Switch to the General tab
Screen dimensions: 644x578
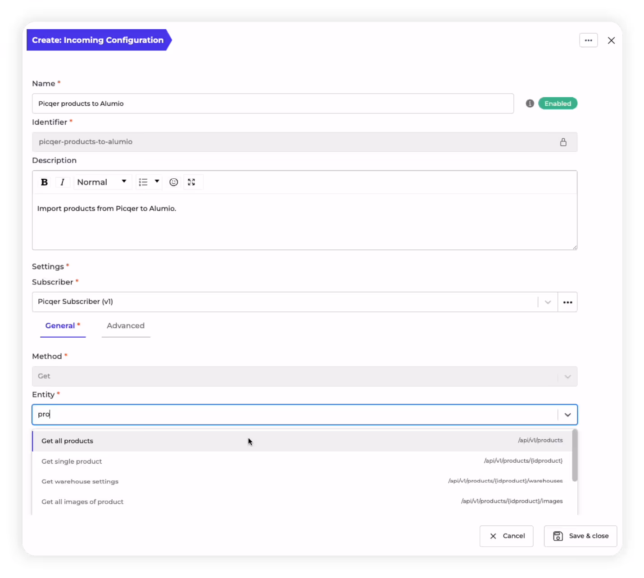click(63, 326)
